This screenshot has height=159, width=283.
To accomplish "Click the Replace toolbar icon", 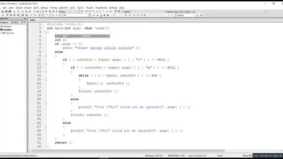I will point(38,11).
